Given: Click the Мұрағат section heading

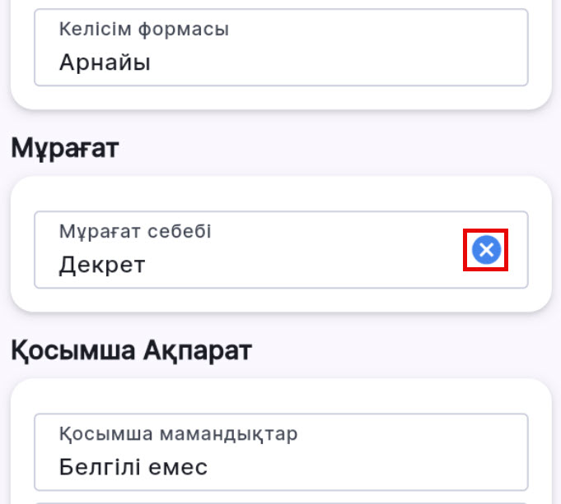Looking at the screenshot, I should click(65, 149).
